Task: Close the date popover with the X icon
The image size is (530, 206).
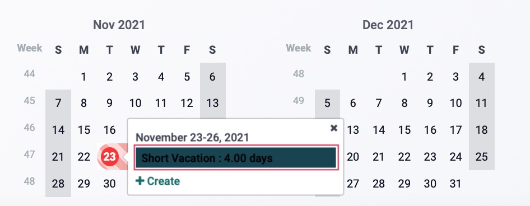Action: (333, 128)
